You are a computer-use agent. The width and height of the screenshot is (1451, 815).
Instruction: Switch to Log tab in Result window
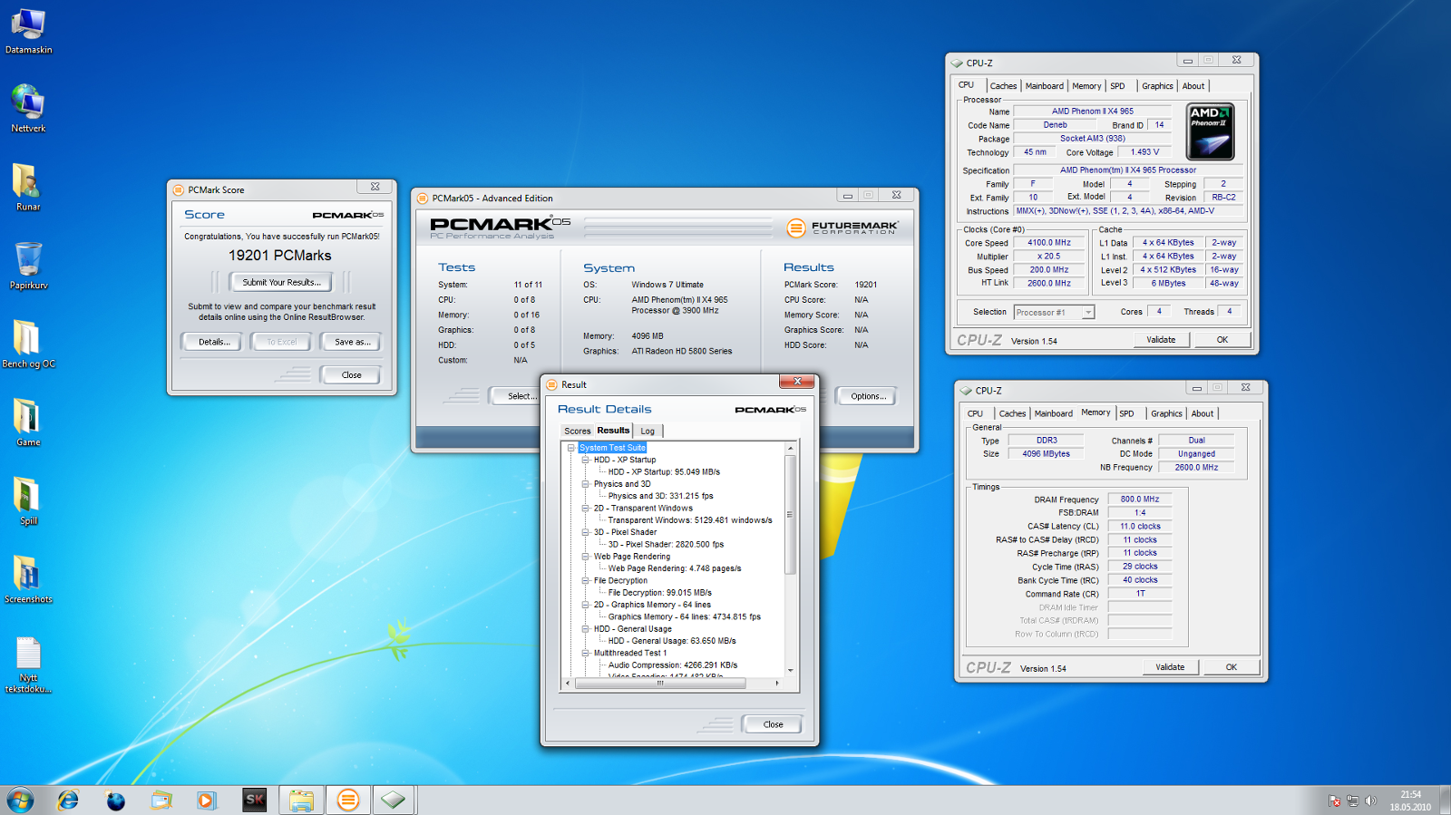tap(648, 432)
